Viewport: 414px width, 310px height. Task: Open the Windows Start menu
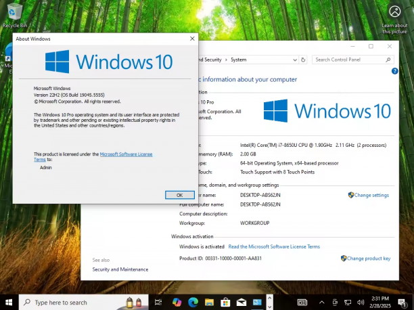(8, 303)
